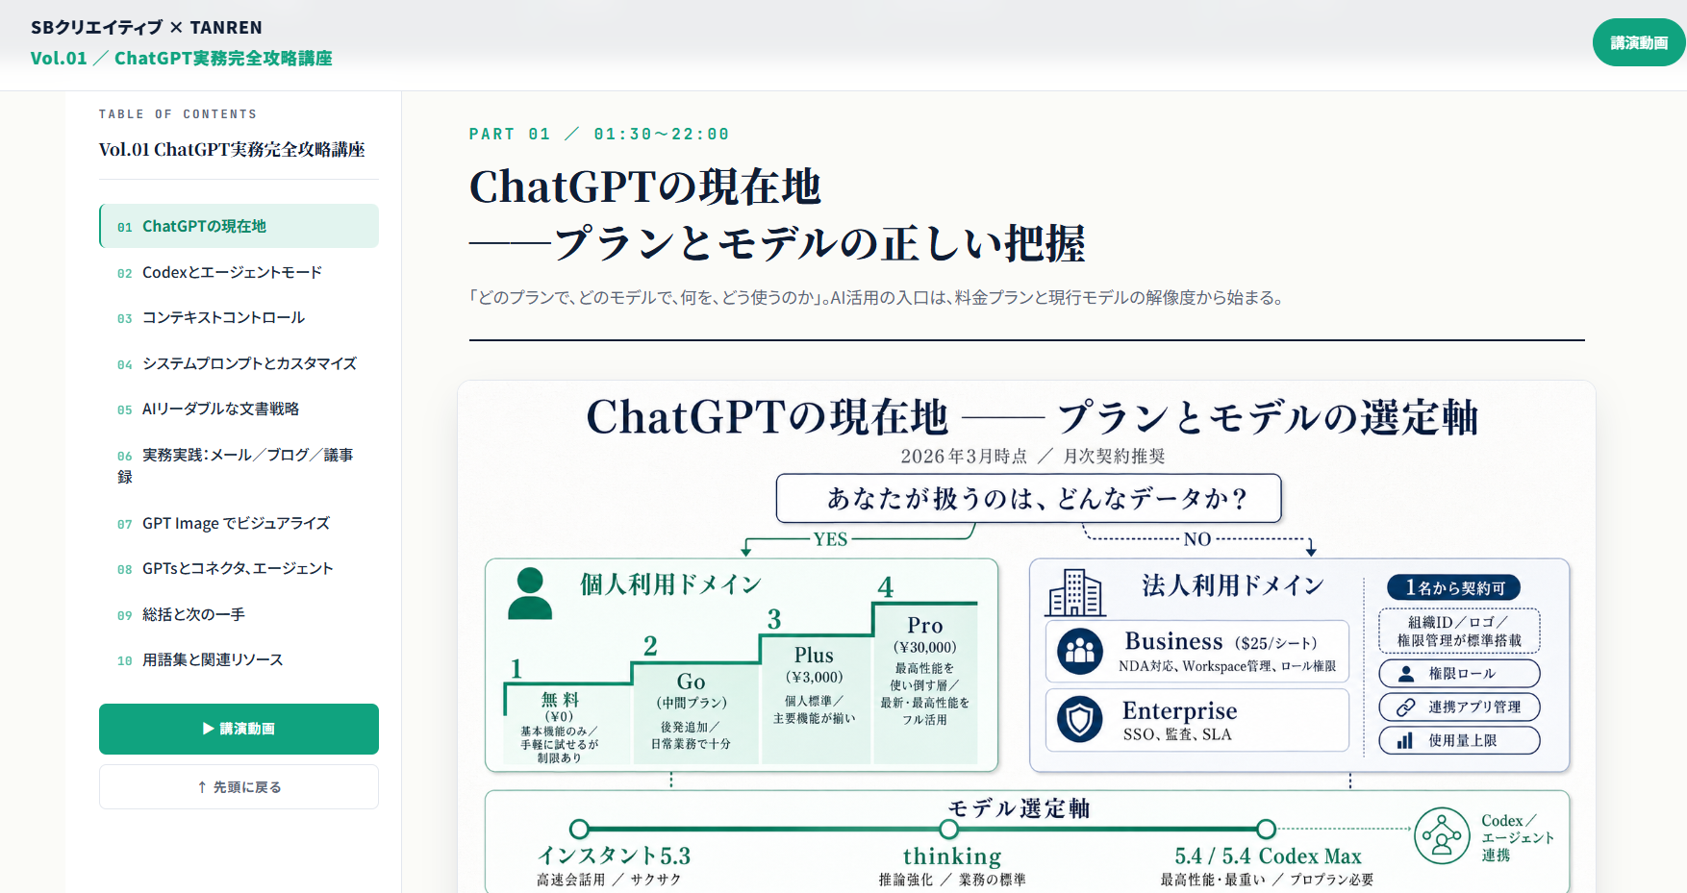Go to 08 GPTsとコネクタ、エージェント
Viewport: 1687px width, 893px height.
[x=239, y=568]
